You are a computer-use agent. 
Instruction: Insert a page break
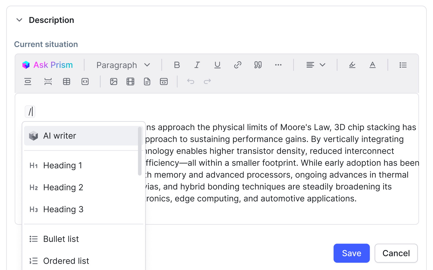(x=48, y=82)
